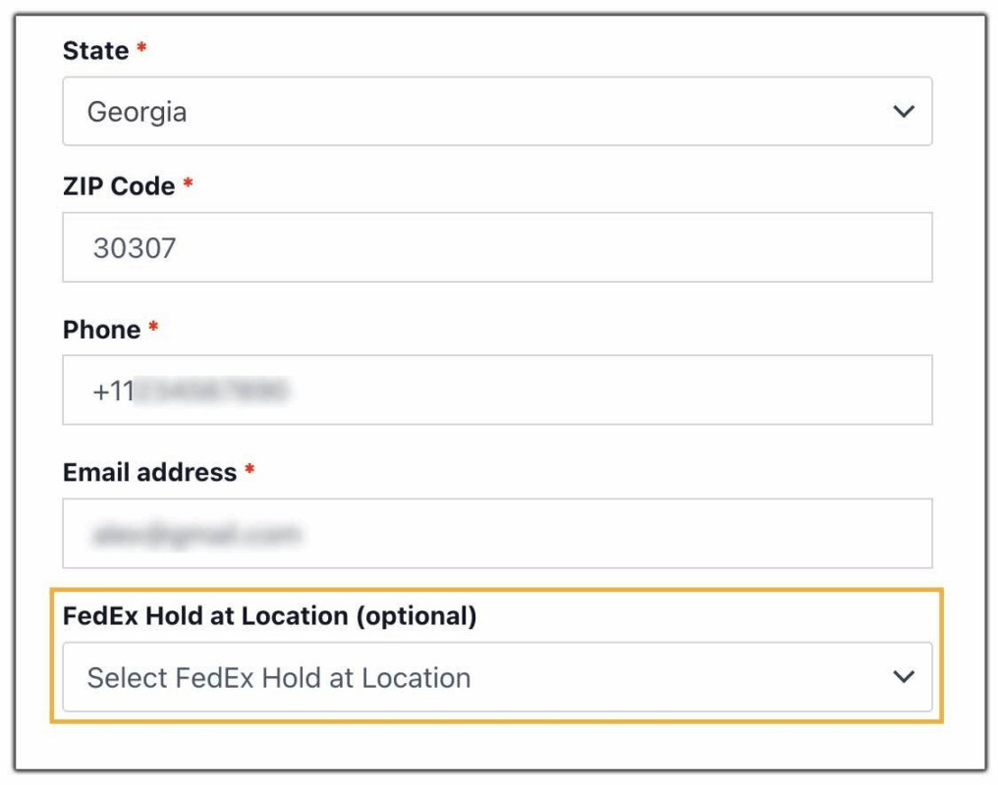Click the Email address input field
Image resolution: width=998 pixels, height=785 pixels.
point(497,534)
